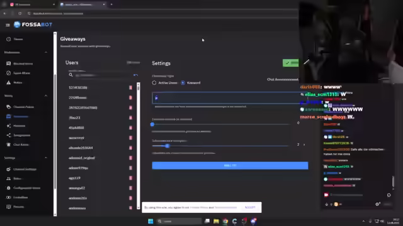The image size is (403, 226).
Task: Select the Active Users radio option
Action: pos(154,83)
